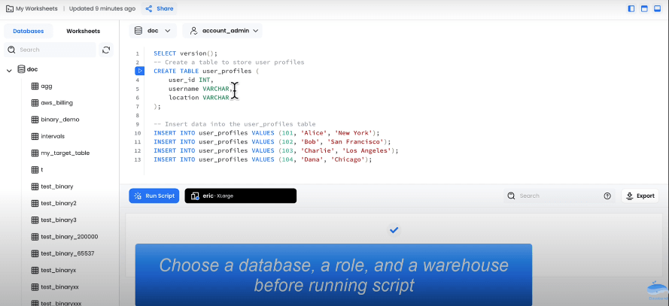Click the sidebar Search input field
669x306 pixels.
tap(56, 50)
